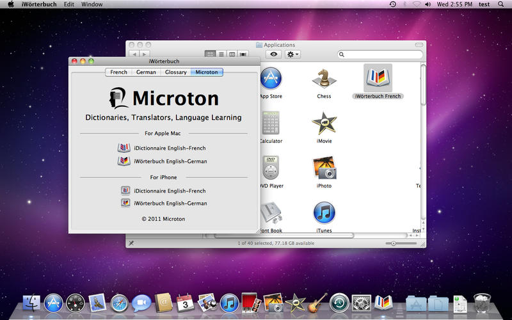Open the Edit menu
Viewport: 512px width, 320px height.
coord(69,4)
